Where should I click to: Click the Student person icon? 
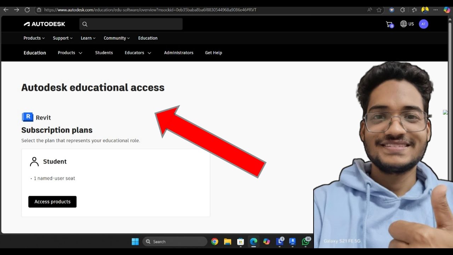pos(34,161)
